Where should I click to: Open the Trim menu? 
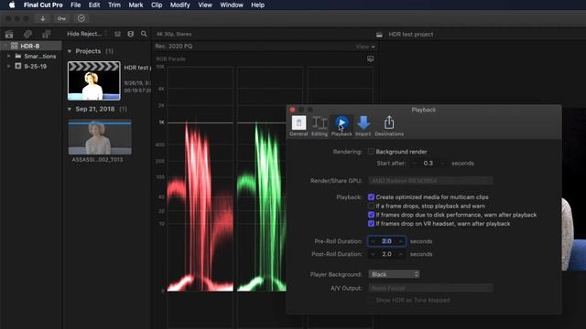click(114, 5)
